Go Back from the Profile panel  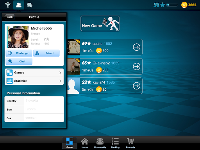[x=9, y=17]
